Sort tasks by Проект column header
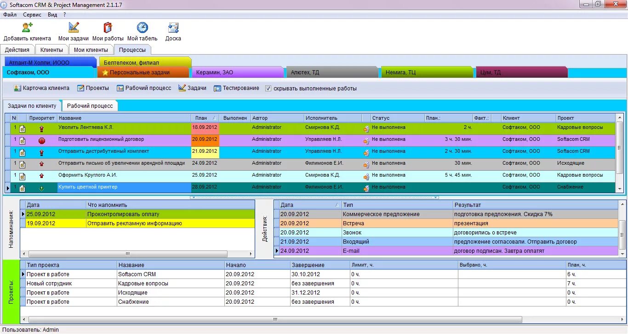The width and height of the screenshot is (628, 334). click(x=585, y=118)
